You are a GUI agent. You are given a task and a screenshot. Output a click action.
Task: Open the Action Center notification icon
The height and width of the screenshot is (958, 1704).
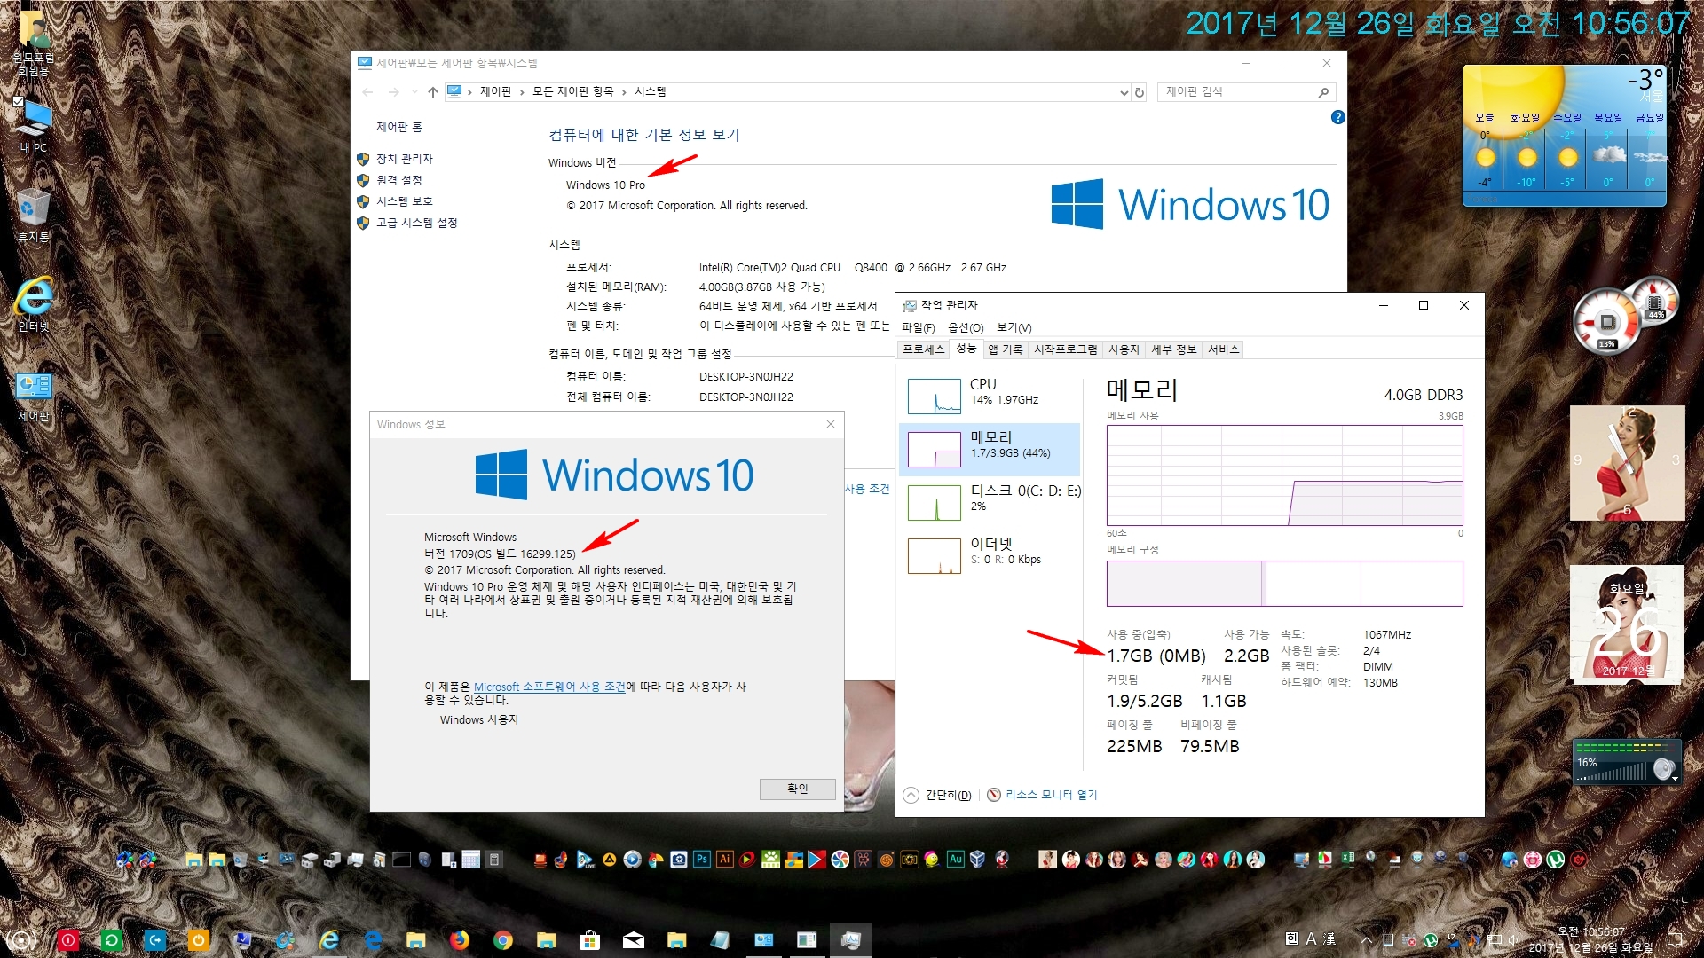(1675, 939)
